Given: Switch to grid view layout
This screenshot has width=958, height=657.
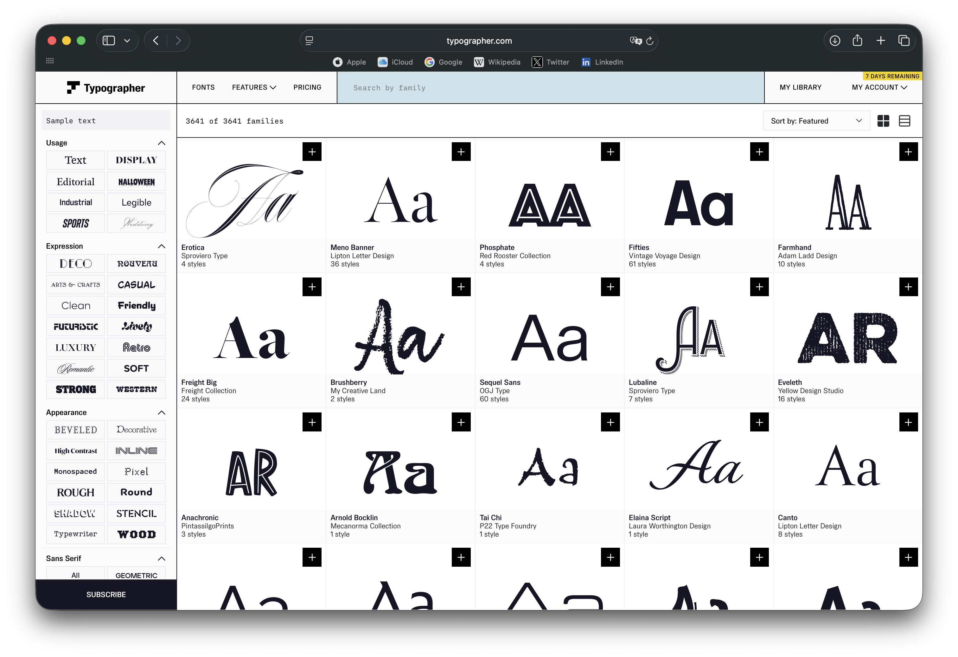Looking at the screenshot, I should click(883, 121).
